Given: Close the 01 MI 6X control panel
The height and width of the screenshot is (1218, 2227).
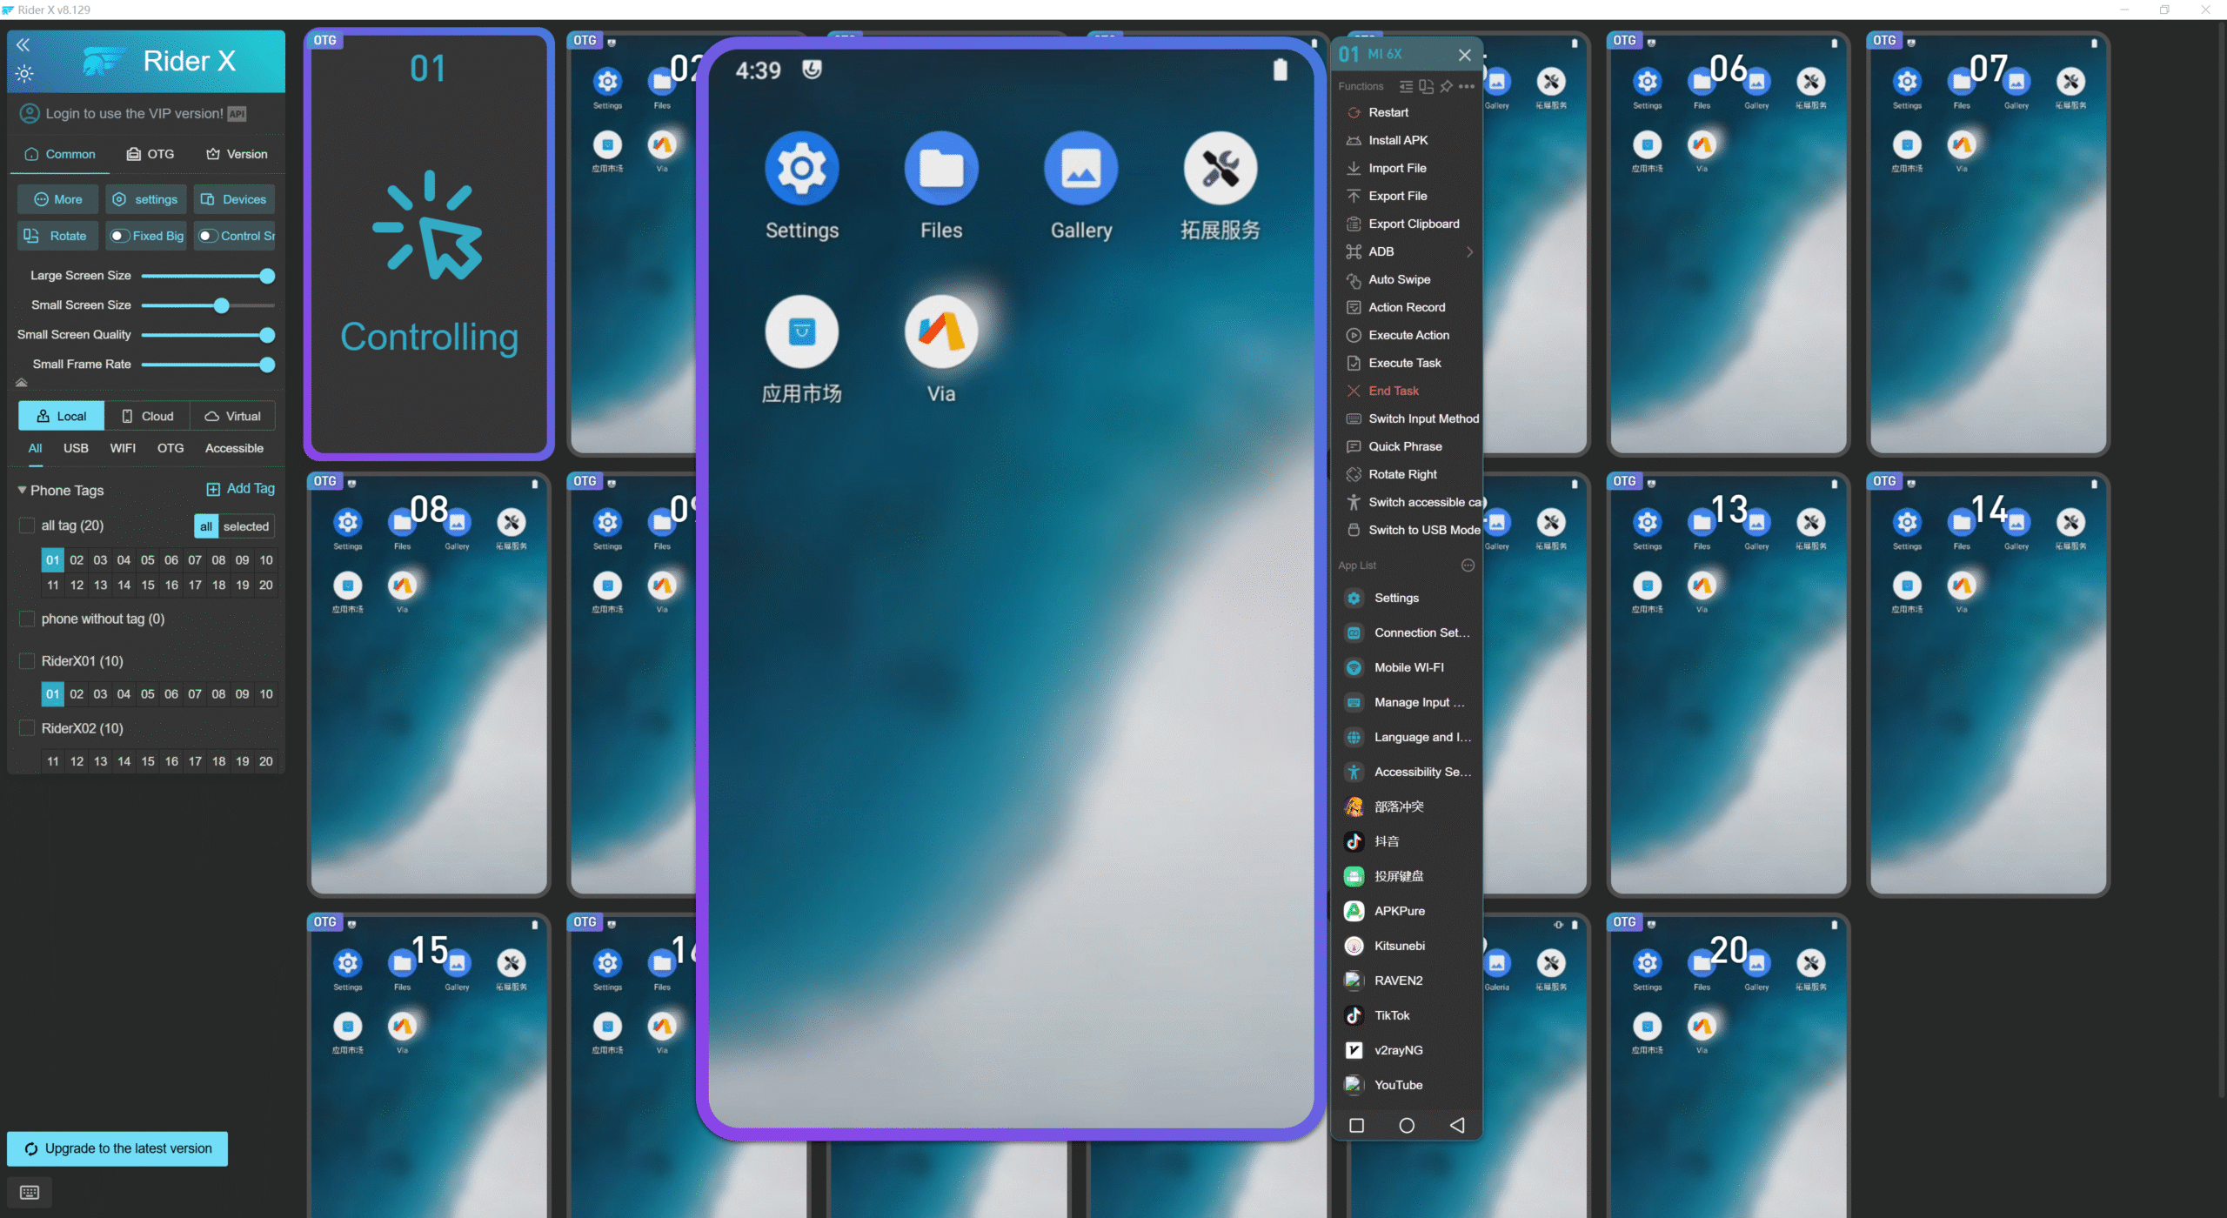Looking at the screenshot, I should pos(1465,55).
